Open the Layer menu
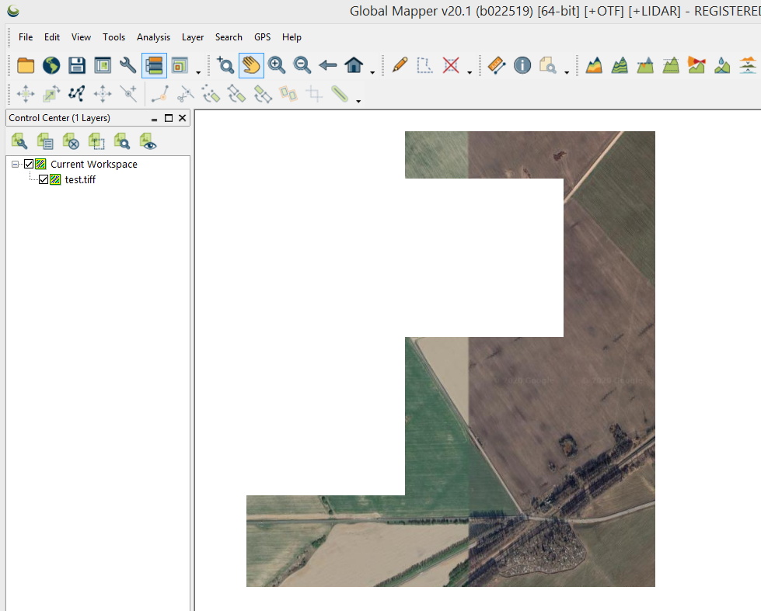This screenshot has height=611, width=761. point(193,37)
